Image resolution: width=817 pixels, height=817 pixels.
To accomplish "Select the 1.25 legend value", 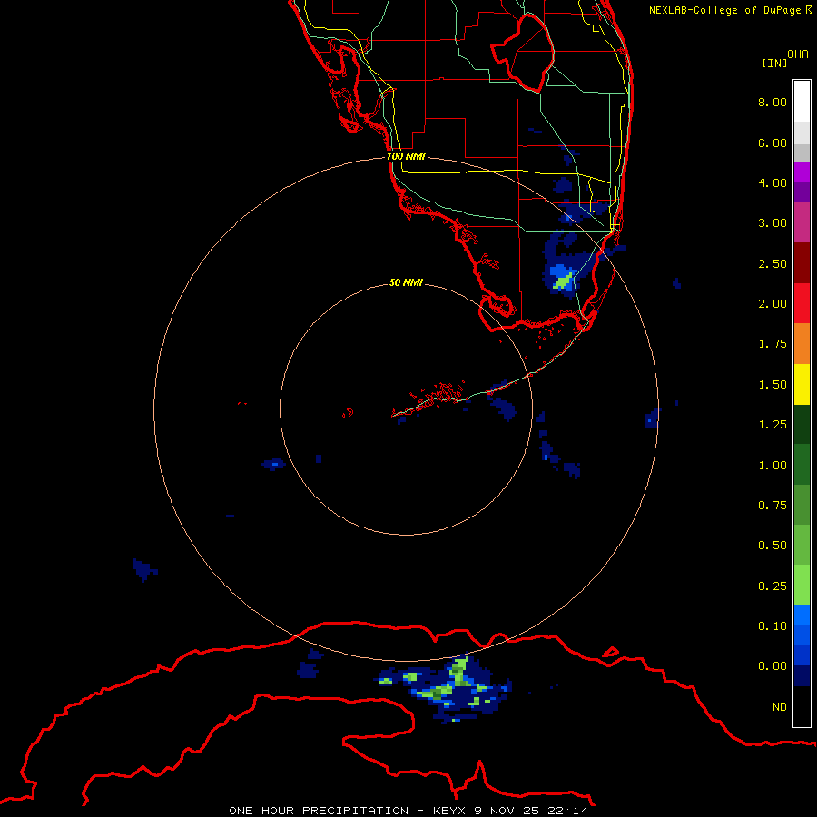I will pos(773,425).
